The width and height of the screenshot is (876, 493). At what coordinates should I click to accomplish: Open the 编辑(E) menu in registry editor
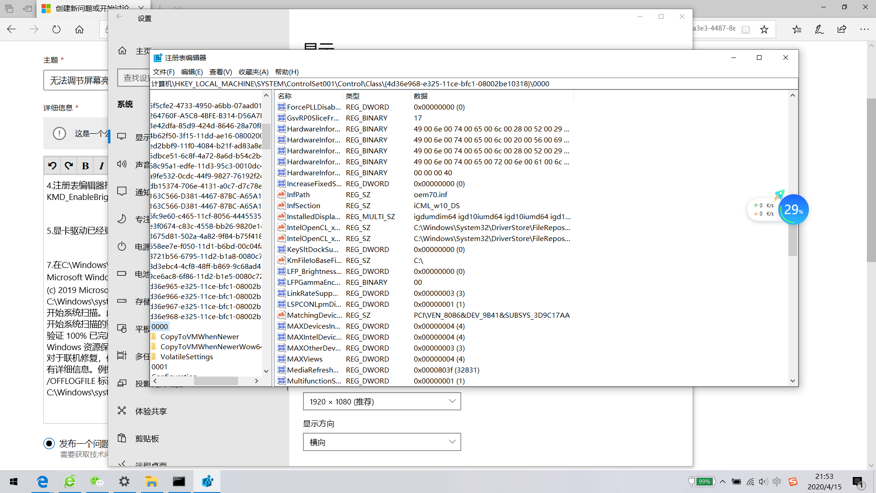[192, 72]
